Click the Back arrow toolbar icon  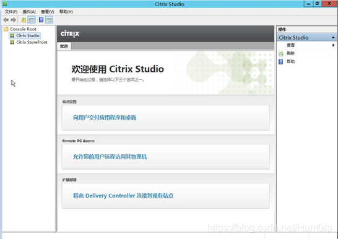(6, 20)
